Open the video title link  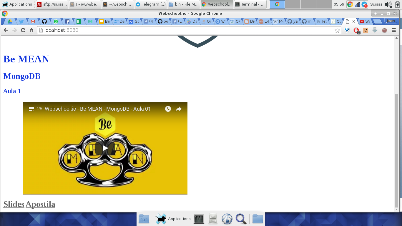click(98, 109)
